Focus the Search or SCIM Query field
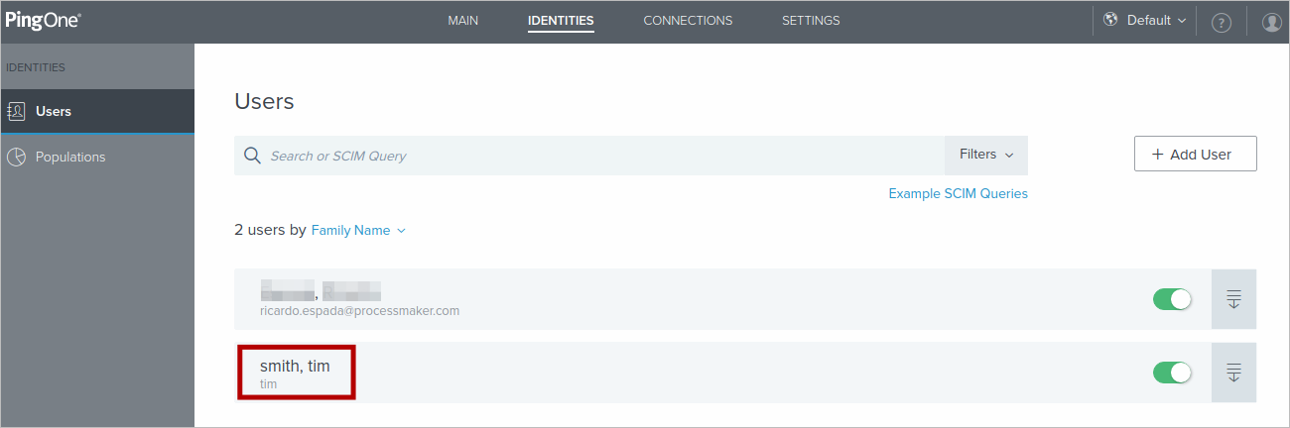 click(x=595, y=156)
